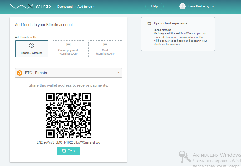Click the wallet icon beside Tips for best experience
Viewport: 241px width, 168px height.
point(149,23)
